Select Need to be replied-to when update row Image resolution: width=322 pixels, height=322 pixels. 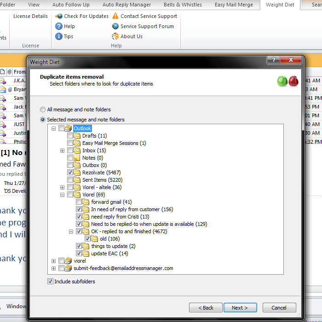(x=149, y=224)
